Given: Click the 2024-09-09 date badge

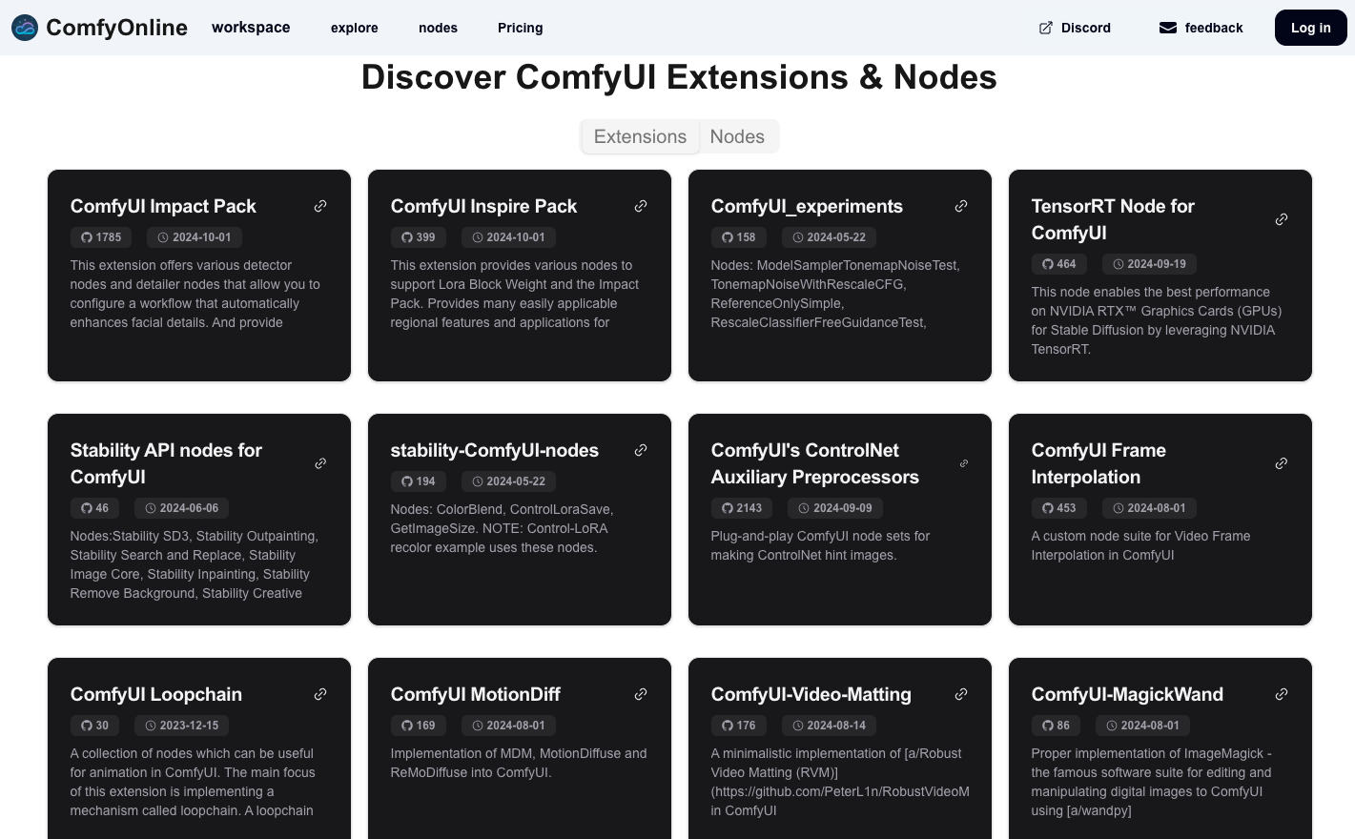Looking at the screenshot, I should (834, 508).
